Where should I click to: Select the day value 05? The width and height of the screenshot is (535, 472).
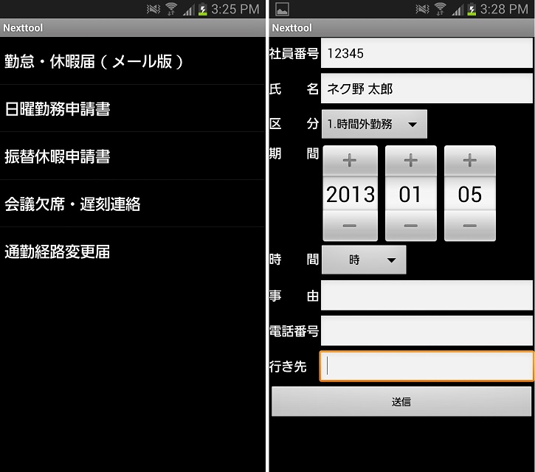click(470, 194)
